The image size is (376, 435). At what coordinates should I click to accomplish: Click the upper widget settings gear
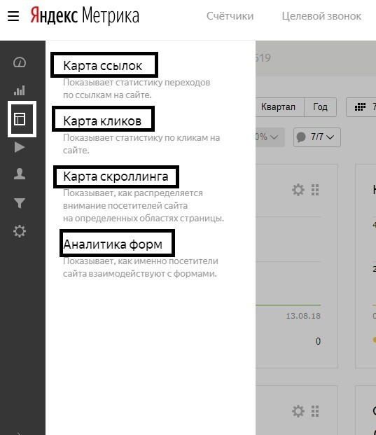click(x=298, y=190)
